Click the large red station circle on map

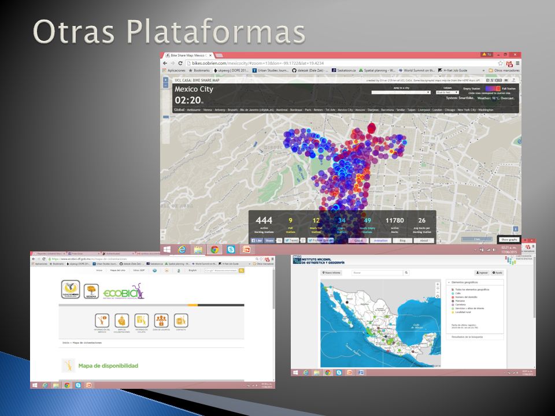click(371, 128)
